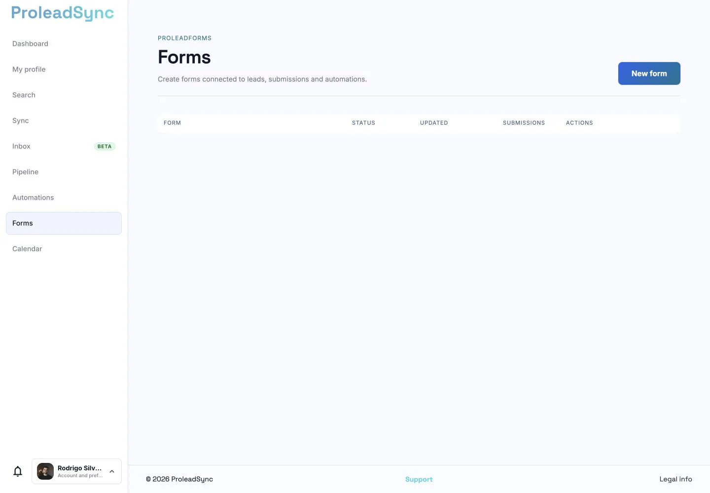Navigate to Sync

click(64, 121)
